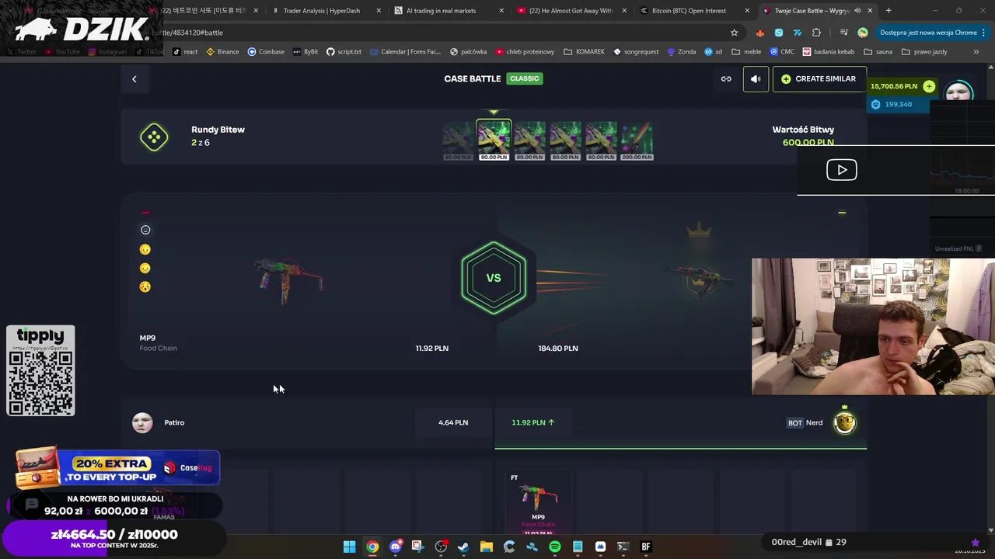
Task: Expand the prawo jazdy bookmark folder
Action: pos(924,52)
